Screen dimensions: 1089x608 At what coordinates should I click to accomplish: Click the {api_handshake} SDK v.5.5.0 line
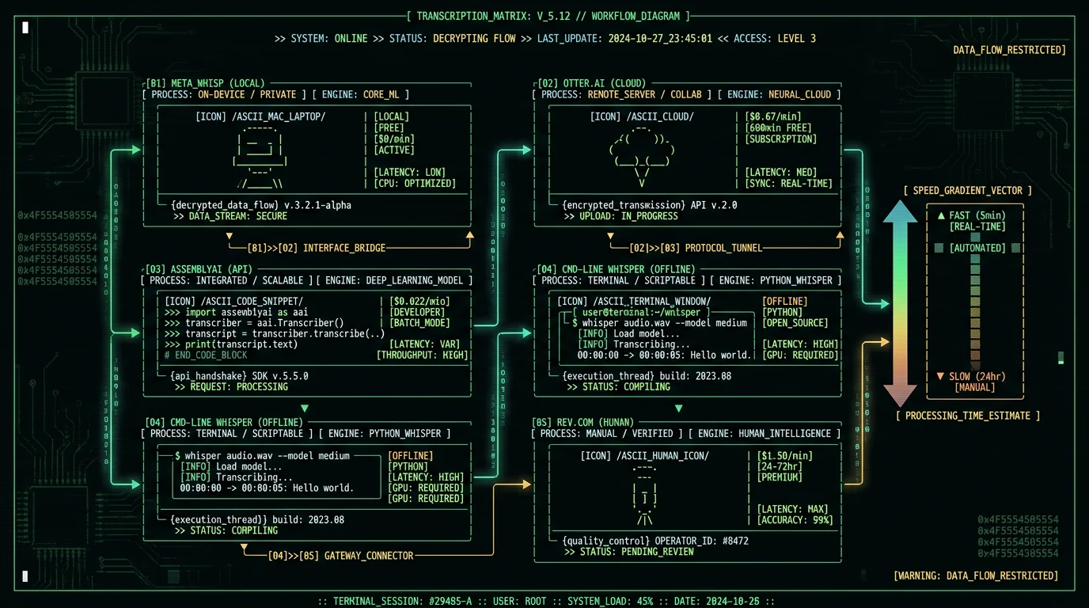click(240, 376)
